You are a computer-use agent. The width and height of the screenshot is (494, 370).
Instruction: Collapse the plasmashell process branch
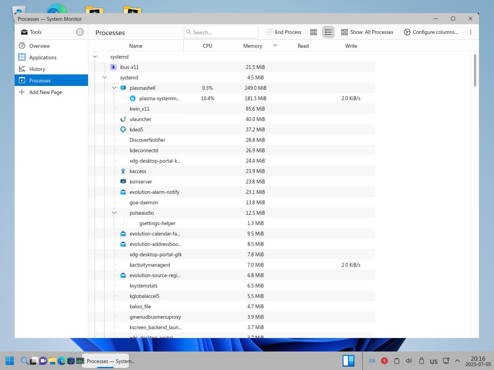coord(114,88)
